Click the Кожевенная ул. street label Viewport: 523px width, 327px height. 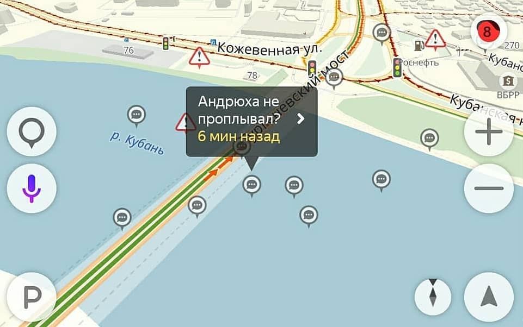(270, 48)
